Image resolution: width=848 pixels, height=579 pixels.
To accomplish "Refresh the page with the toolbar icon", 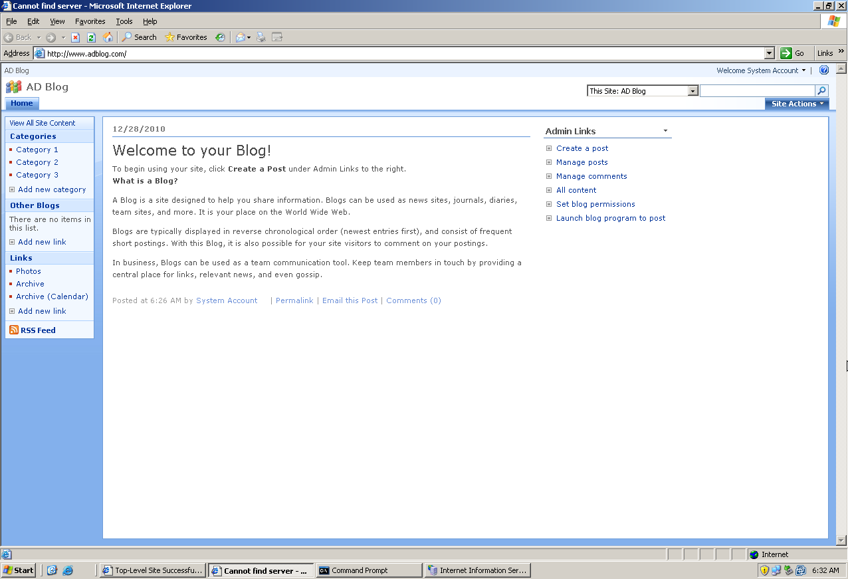I will [92, 37].
